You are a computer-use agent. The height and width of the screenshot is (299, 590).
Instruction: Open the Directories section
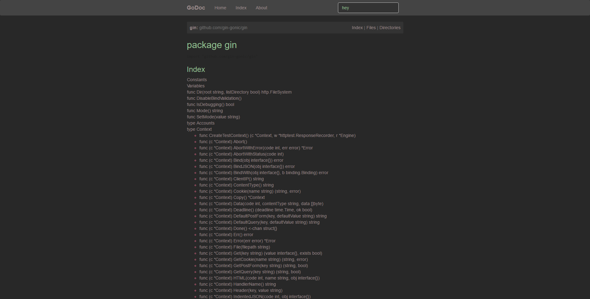click(x=390, y=28)
